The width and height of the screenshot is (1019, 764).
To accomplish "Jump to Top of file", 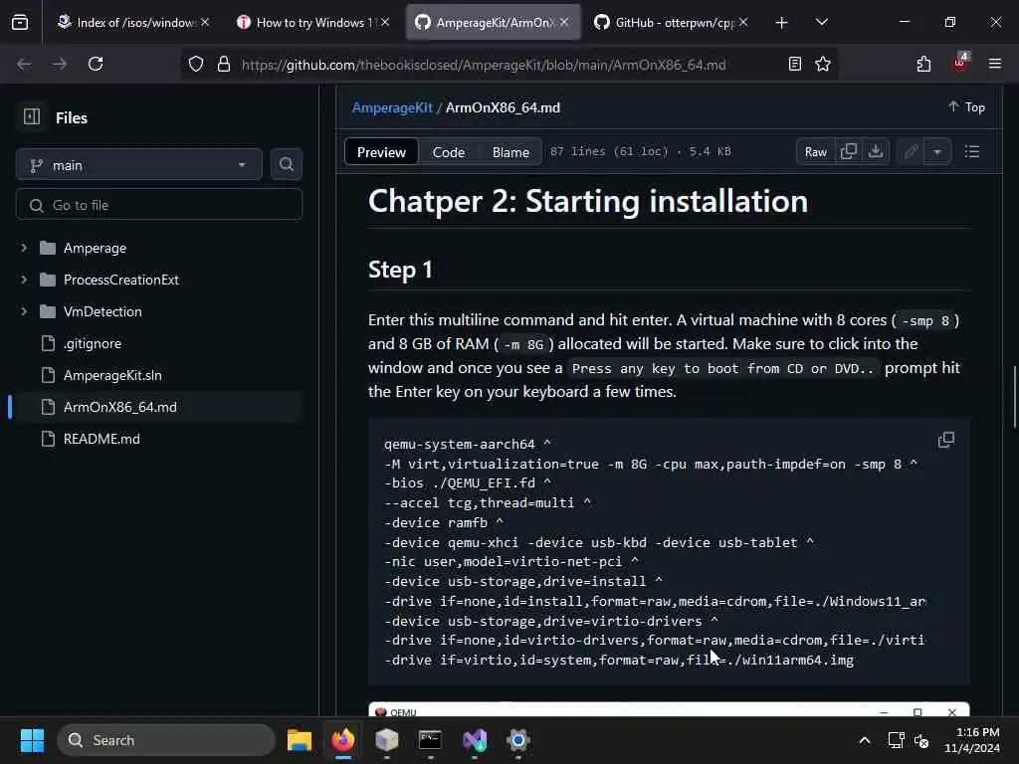I will [965, 107].
